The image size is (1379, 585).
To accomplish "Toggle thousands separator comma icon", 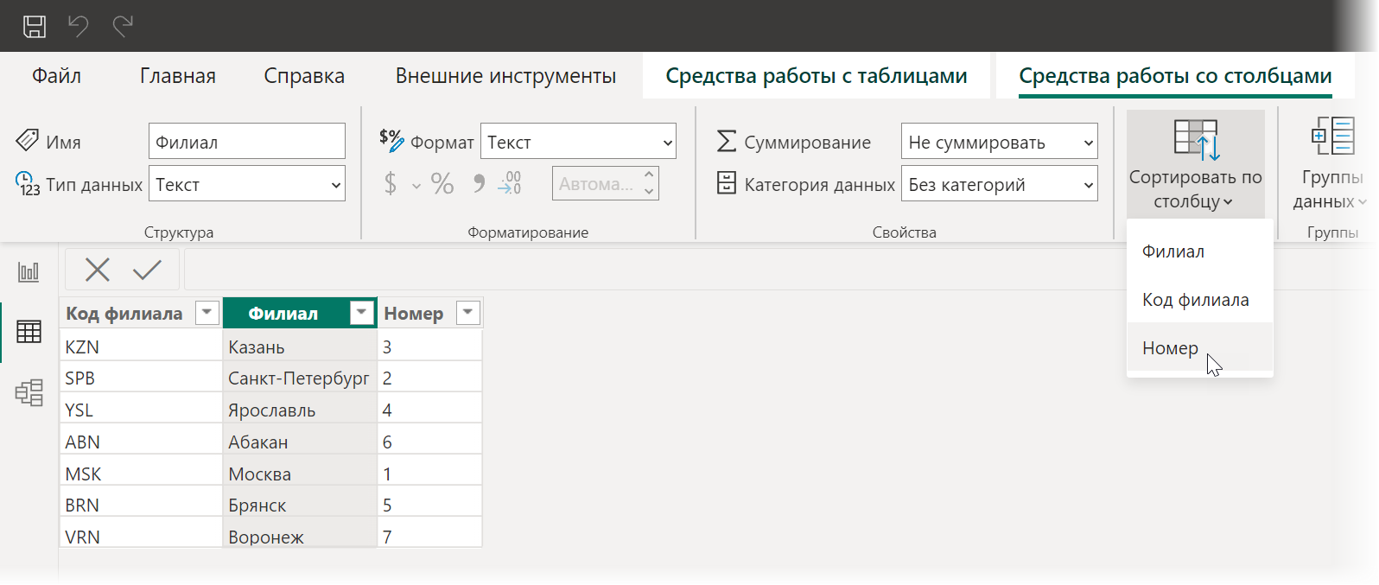I will click(479, 183).
